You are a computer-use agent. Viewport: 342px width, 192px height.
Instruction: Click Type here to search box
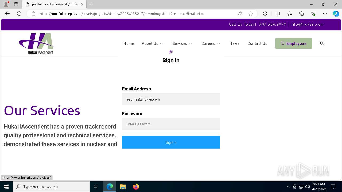tap(51, 187)
